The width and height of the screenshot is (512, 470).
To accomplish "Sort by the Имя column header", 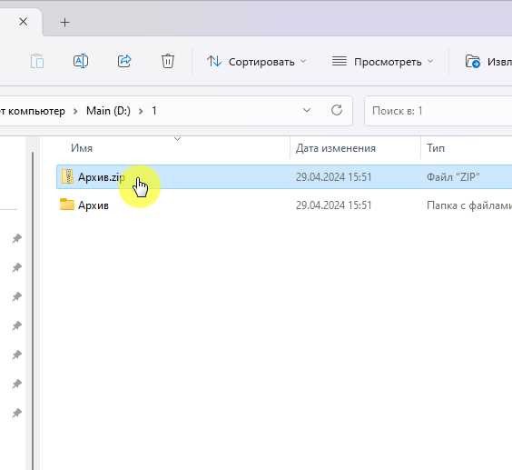I will click(82, 148).
